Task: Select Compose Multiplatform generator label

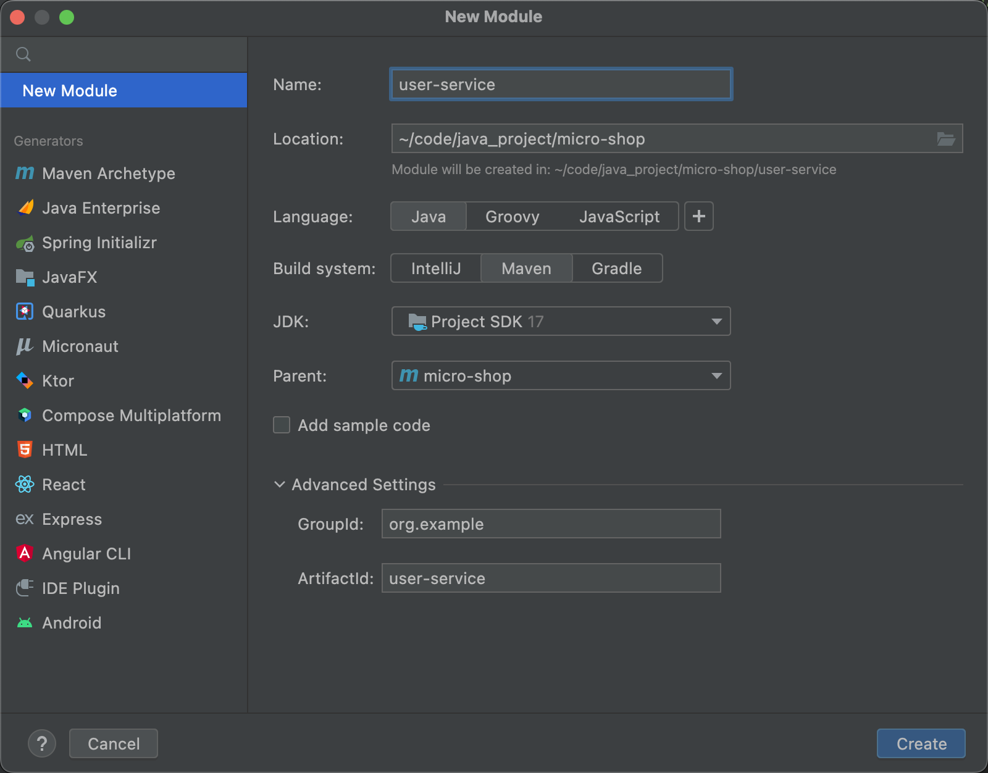Action: pos(132,416)
